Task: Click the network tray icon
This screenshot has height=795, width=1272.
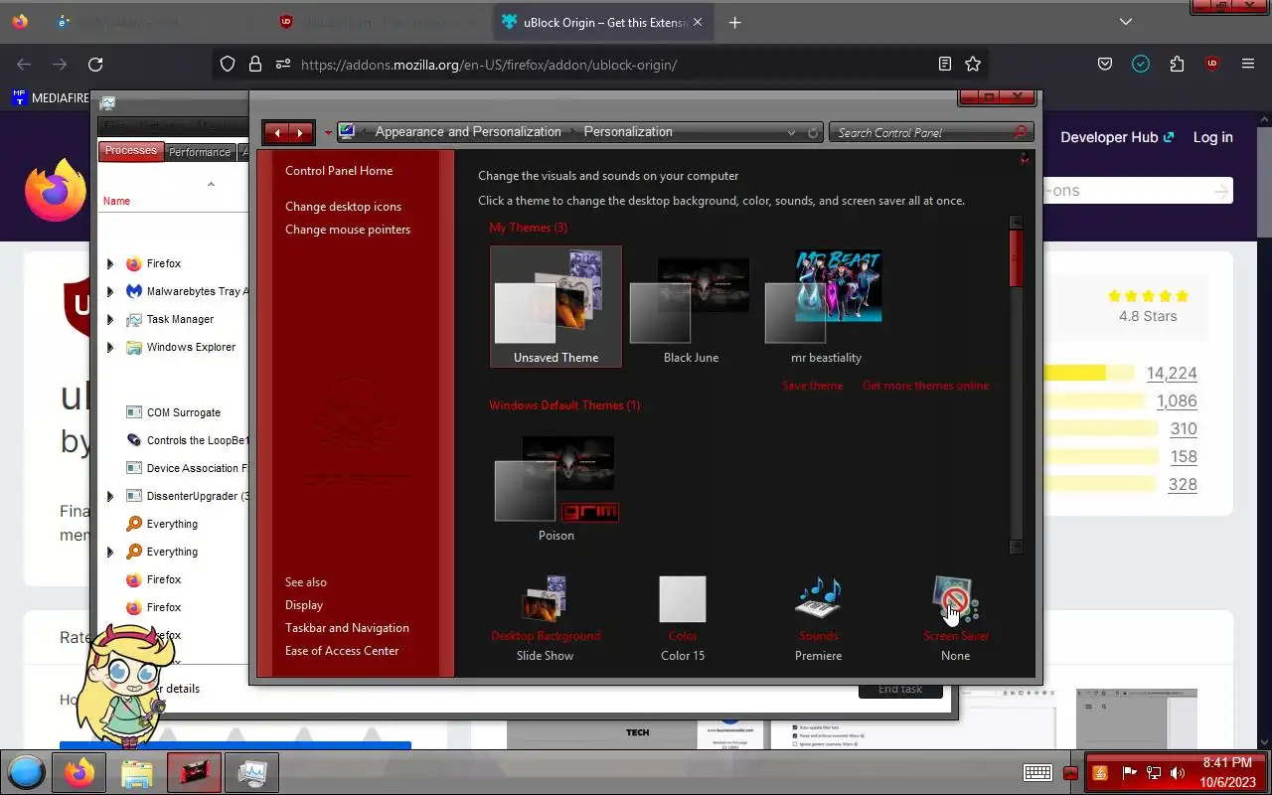Action: [x=1154, y=773]
